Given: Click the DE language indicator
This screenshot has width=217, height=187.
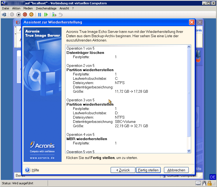Looking at the screenshot, I should [213, 177].
